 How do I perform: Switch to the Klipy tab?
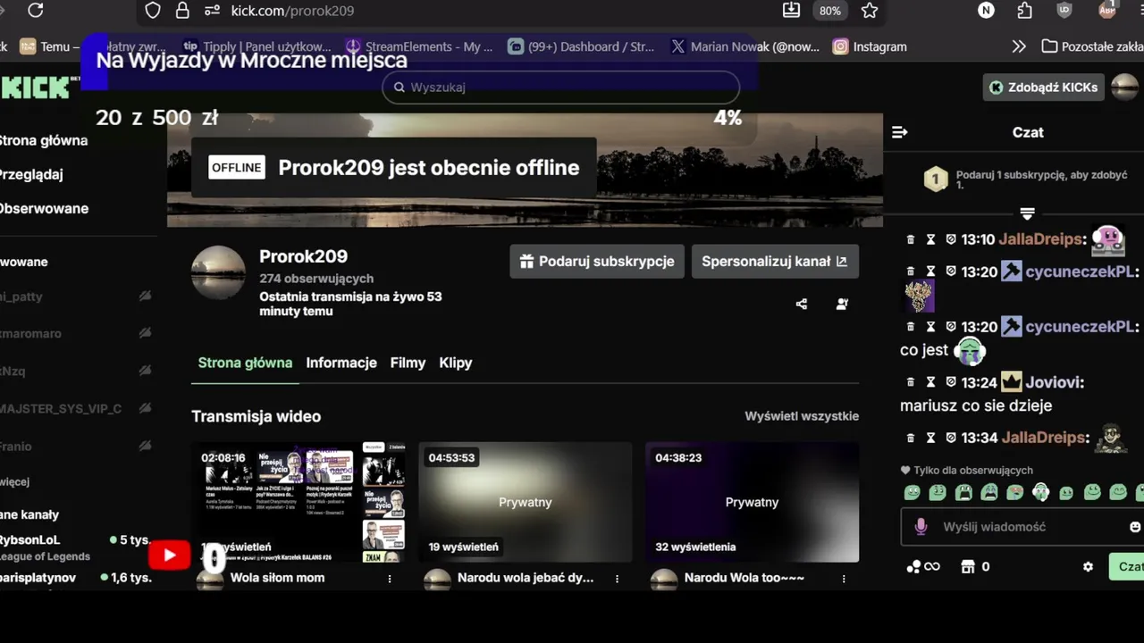pyautogui.click(x=456, y=363)
